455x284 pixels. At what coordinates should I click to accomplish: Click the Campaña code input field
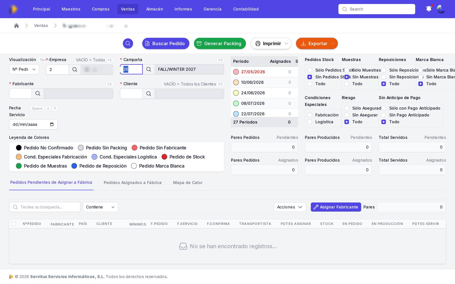tap(131, 69)
